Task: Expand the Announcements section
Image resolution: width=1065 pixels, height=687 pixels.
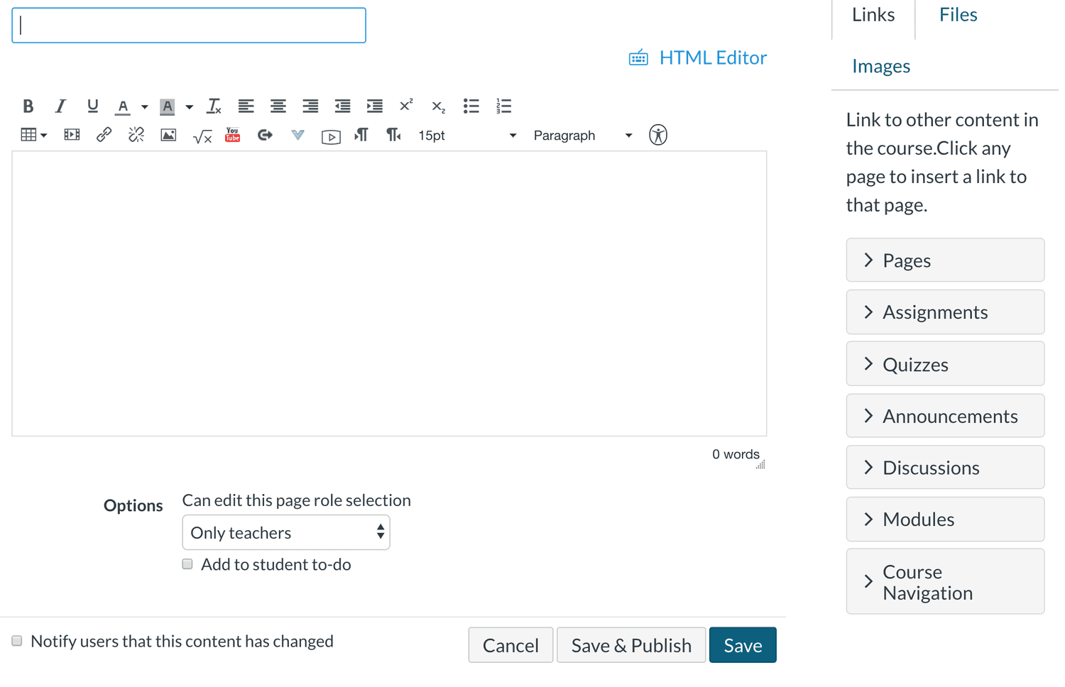Action: (945, 416)
